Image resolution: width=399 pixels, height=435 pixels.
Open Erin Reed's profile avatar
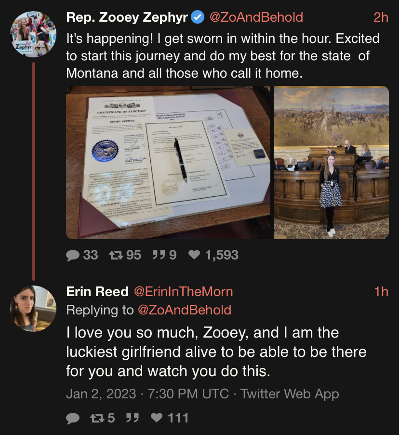point(33,309)
